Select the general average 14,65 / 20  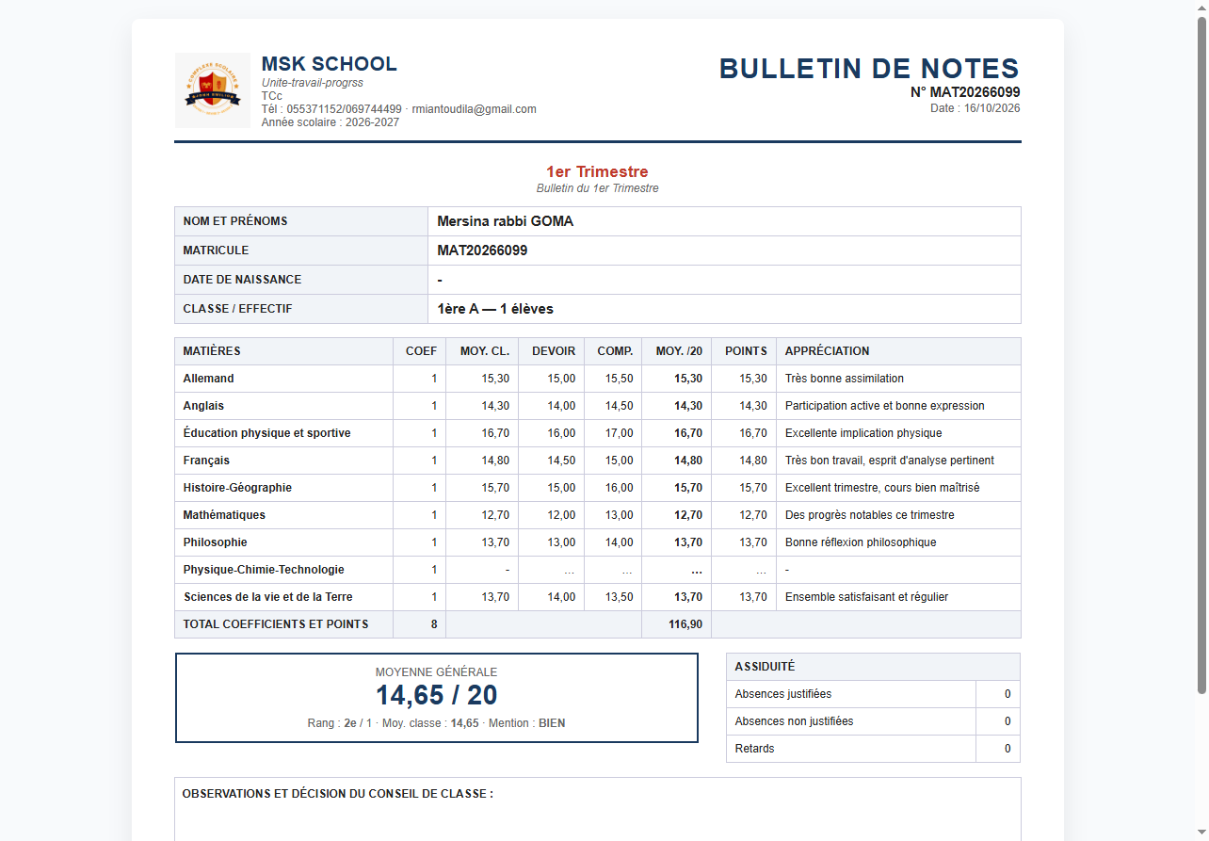click(x=437, y=695)
